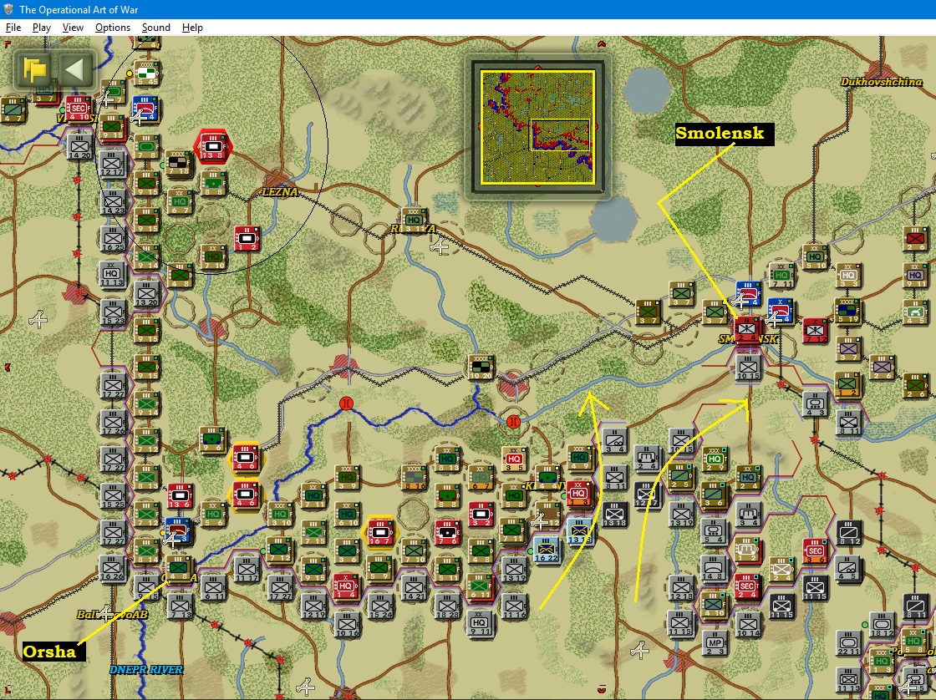Select the yellow-hexed red armor unit 16-7

pyautogui.click(x=379, y=532)
